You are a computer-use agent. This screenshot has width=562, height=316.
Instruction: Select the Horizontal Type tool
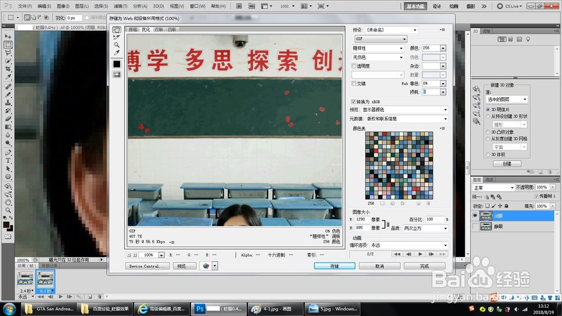(x=8, y=161)
